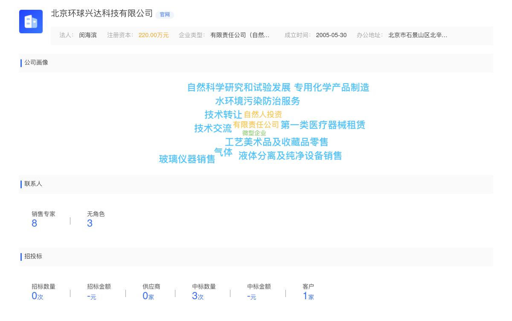Select word cloud tag 自然科学研究和试验发展
The image size is (512, 321).
[239, 88]
